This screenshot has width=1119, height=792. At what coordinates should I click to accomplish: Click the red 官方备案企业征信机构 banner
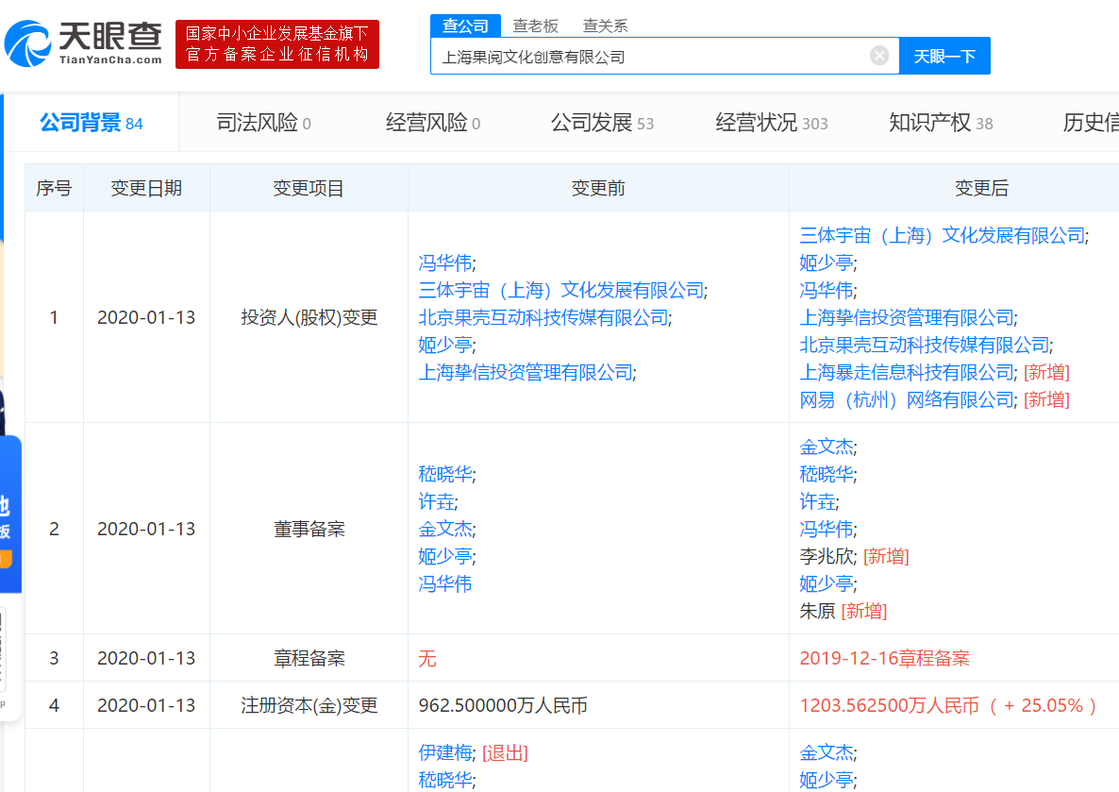pyautogui.click(x=276, y=44)
